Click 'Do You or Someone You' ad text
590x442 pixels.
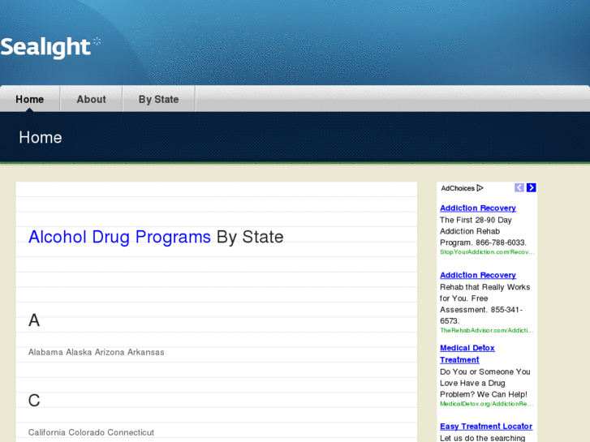coord(485,371)
